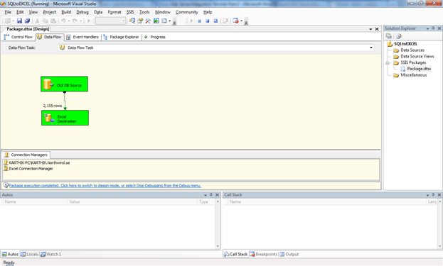Click the package execution completed link
The height and width of the screenshot is (266, 443).
(x=105, y=186)
